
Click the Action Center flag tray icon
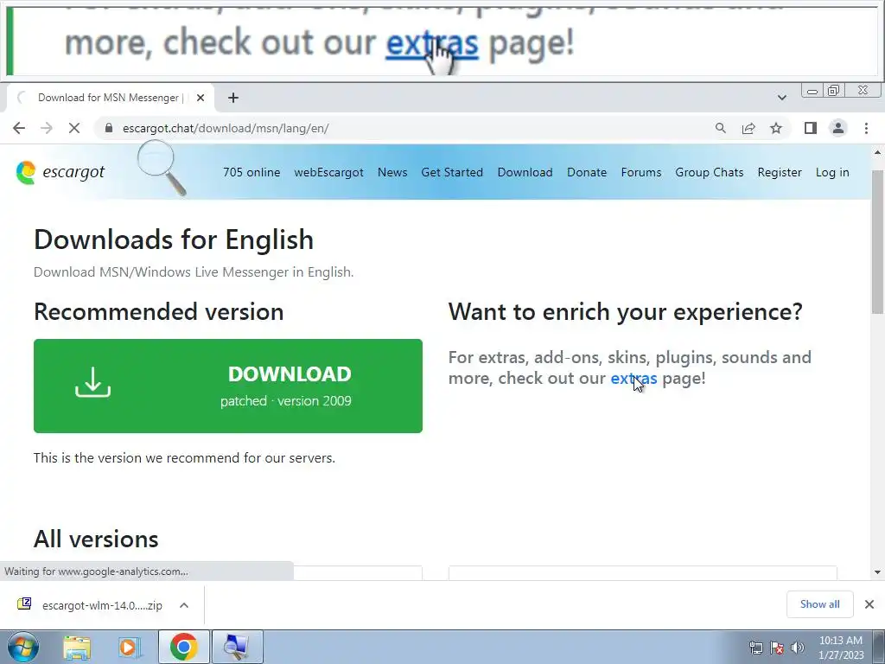tap(777, 648)
